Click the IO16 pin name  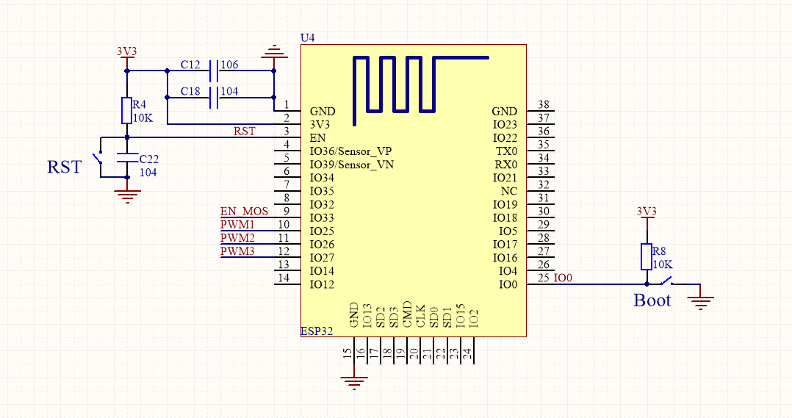pos(505,257)
